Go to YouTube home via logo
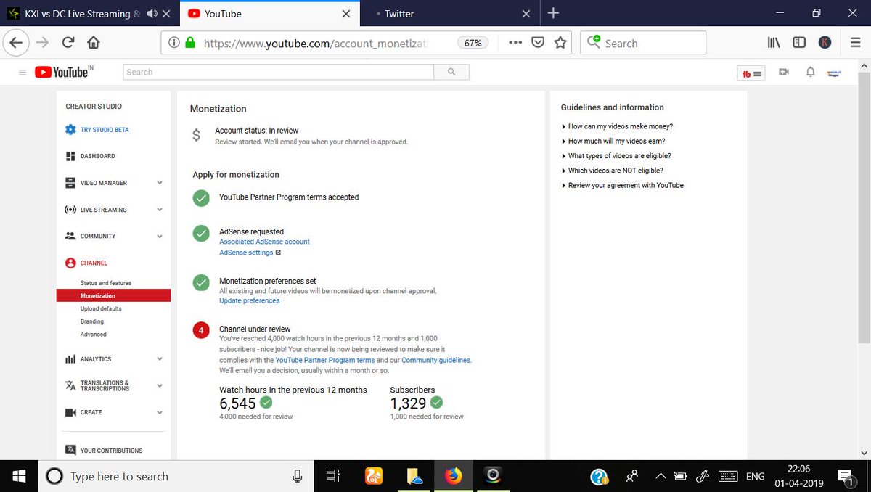871x492 pixels. tap(63, 72)
